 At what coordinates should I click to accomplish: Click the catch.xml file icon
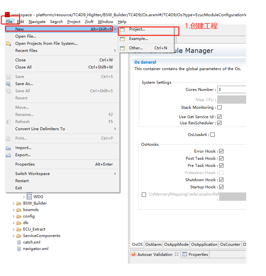coord(19,242)
